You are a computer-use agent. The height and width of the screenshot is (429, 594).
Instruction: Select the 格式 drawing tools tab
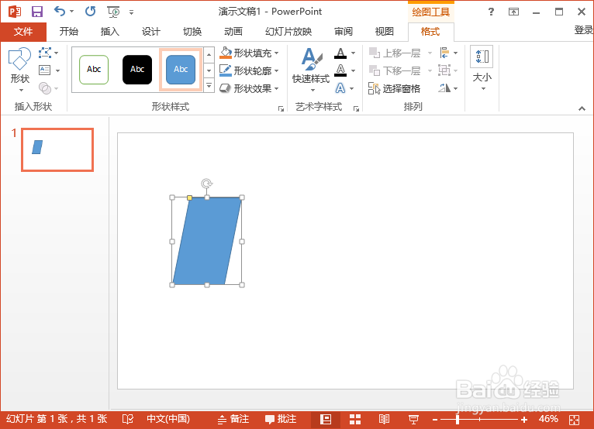[x=430, y=32]
